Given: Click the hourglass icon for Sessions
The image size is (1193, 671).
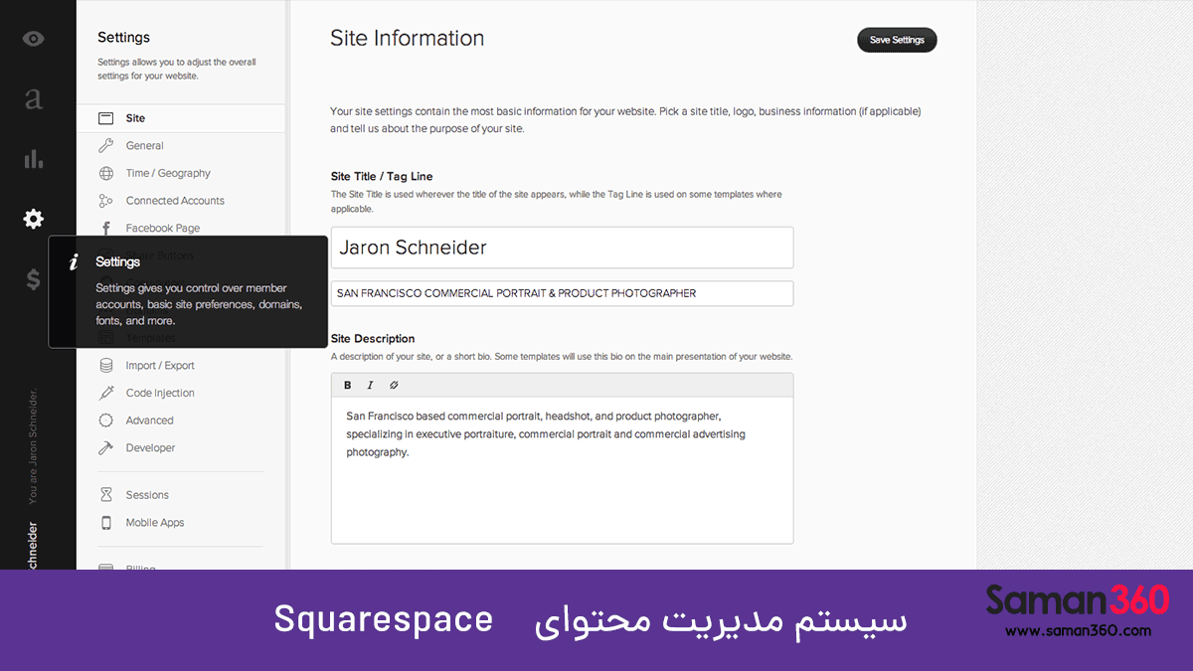Looking at the screenshot, I should point(106,495).
